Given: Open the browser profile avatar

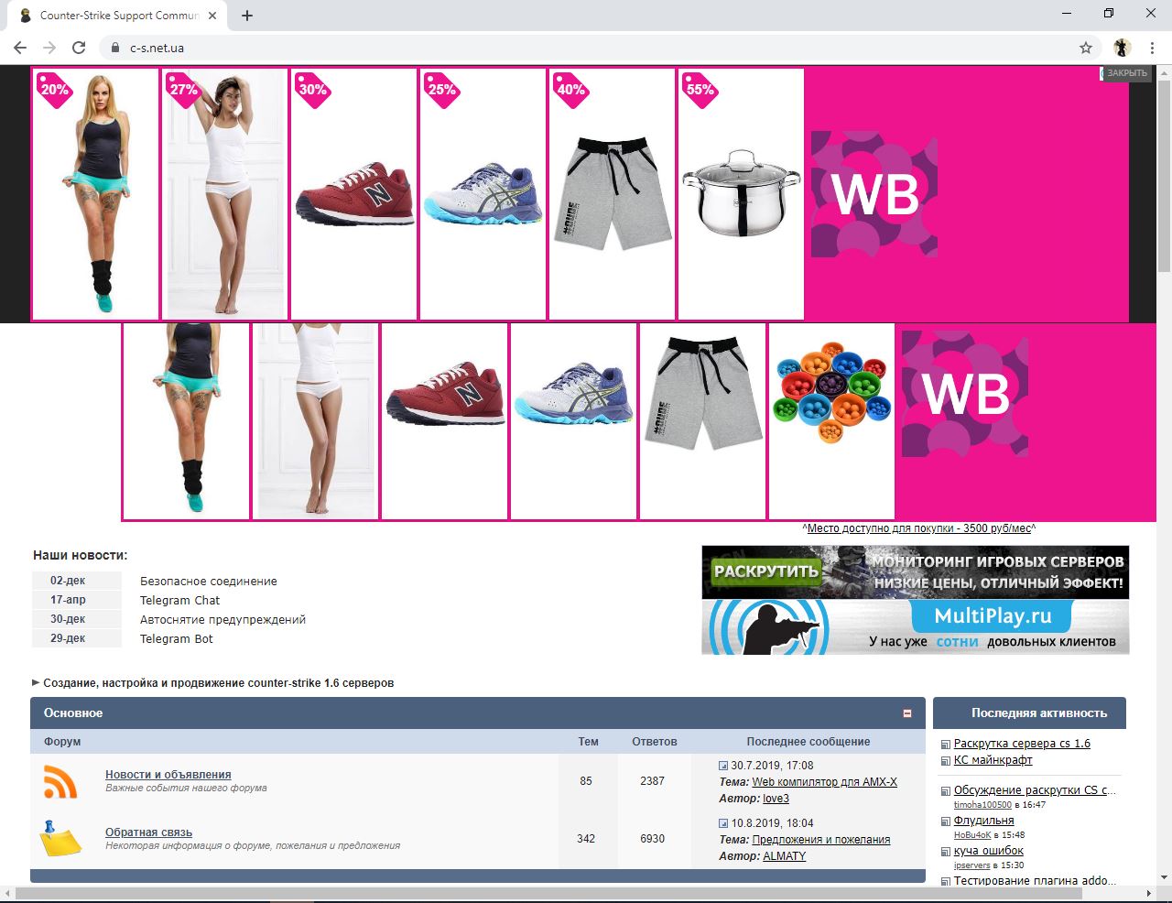Looking at the screenshot, I should (x=1122, y=48).
